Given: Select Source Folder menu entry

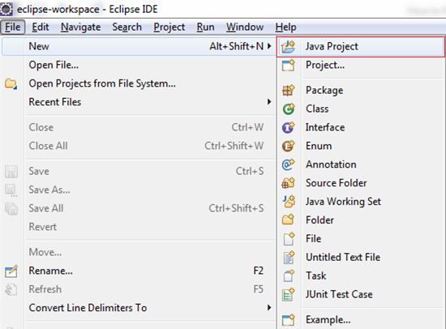Looking at the screenshot, I should pyautogui.click(x=360, y=183).
